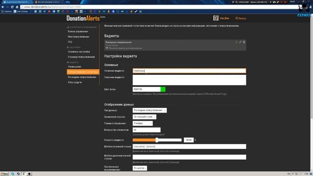Click the Количество элементов field
This screenshot has height=176, width=313.
pos(147,130)
